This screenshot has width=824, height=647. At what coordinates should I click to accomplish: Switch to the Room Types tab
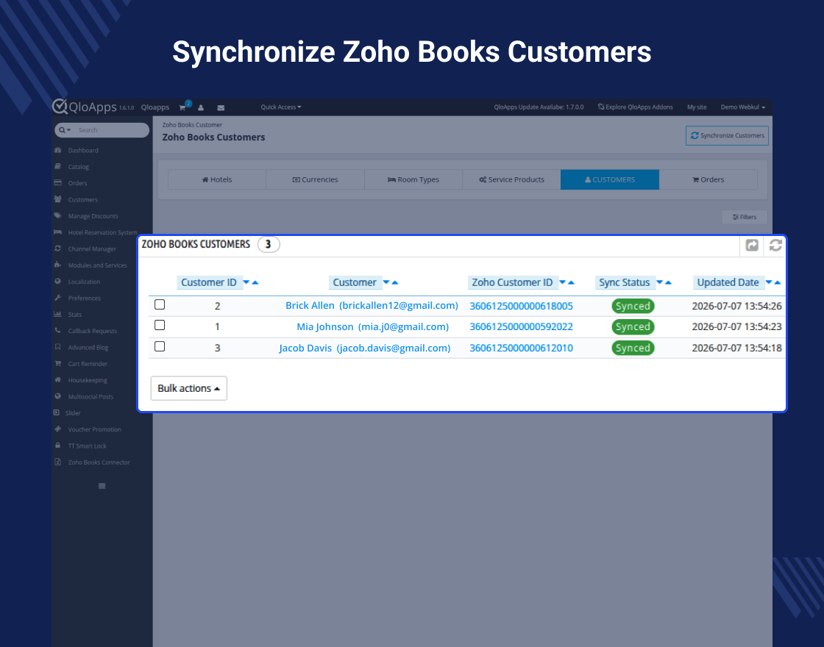[x=413, y=179]
